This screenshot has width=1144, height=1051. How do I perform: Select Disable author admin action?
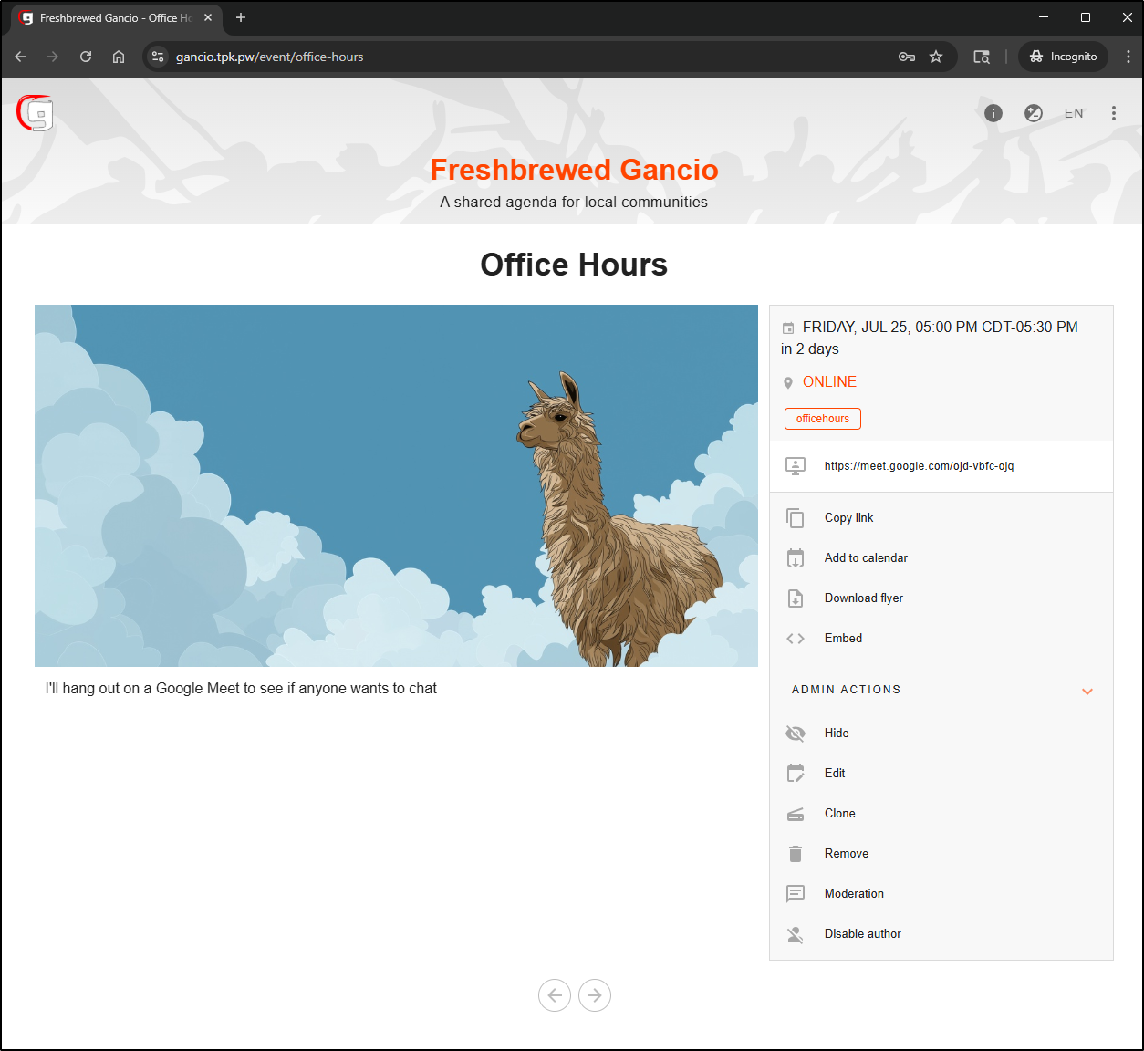click(x=862, y=934)
